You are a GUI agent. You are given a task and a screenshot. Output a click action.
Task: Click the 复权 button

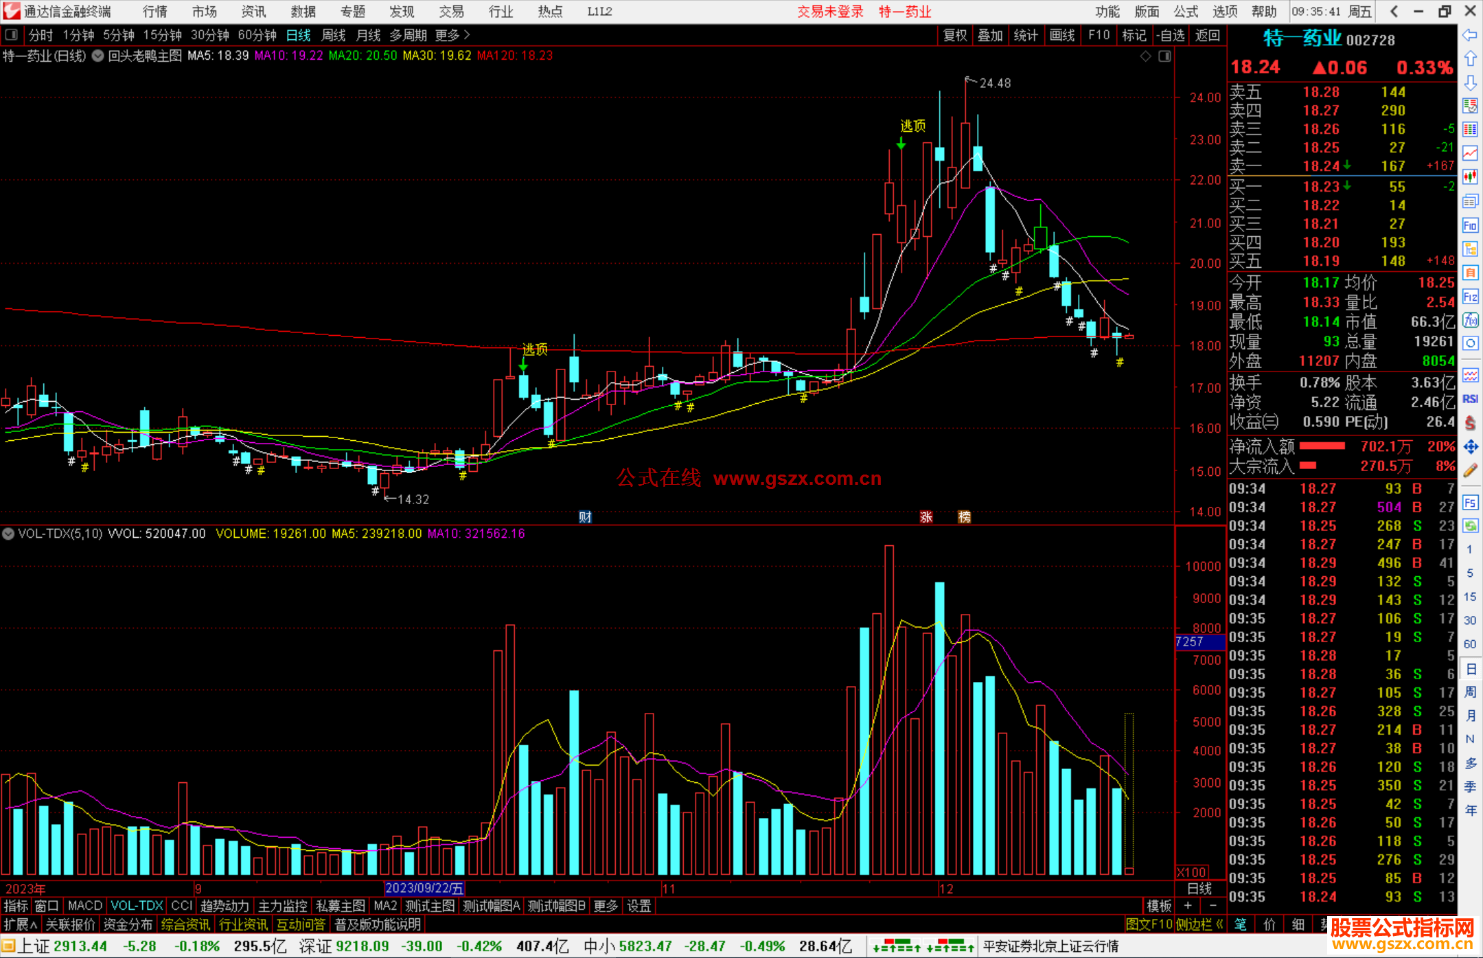pos(954,35)
